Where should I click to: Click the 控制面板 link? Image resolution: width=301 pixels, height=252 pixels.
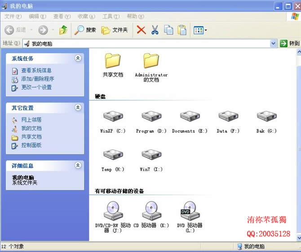pyautogui.click(x=31, y=145)
